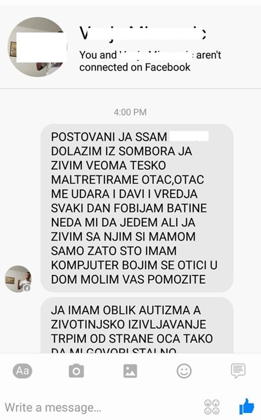Screen dimensions: 261x420
Task: Tap the Aa text keyboard icon
Action: (x=22, y=371)
